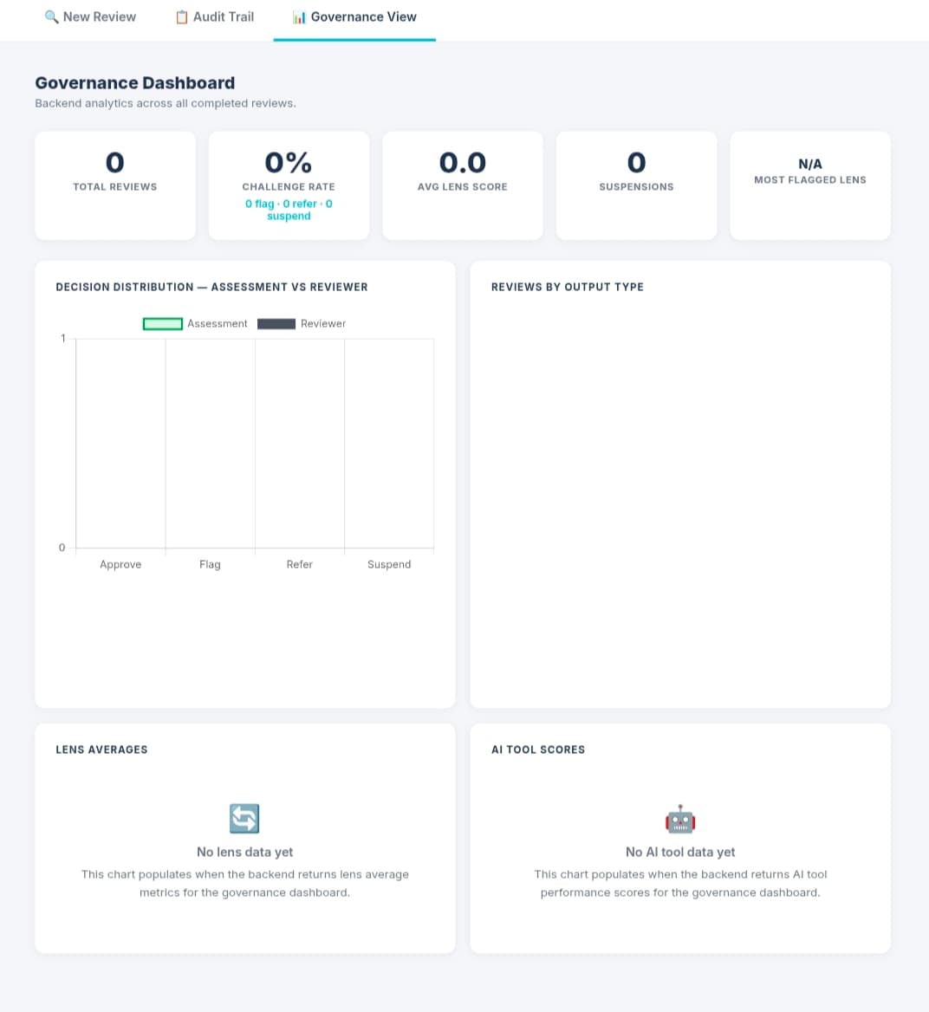Click the Challenge Rate card
This screenshot has height=1012, width=929.
pyautogui.click(x=289, y=186)
